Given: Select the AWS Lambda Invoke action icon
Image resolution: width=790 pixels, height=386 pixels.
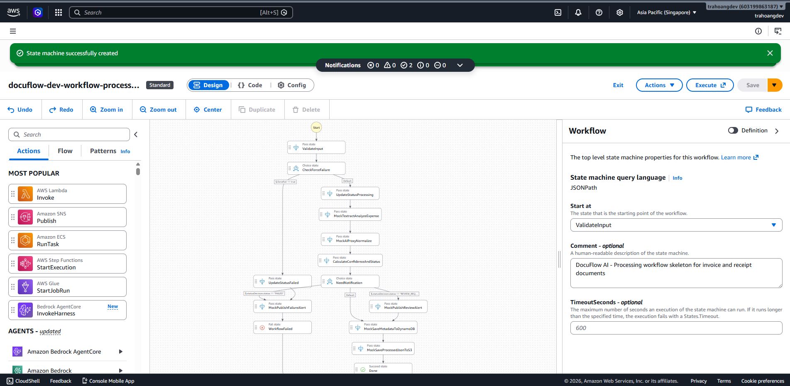Looking at the screenshot, I should pyautogui.click(x=25, y=194).
